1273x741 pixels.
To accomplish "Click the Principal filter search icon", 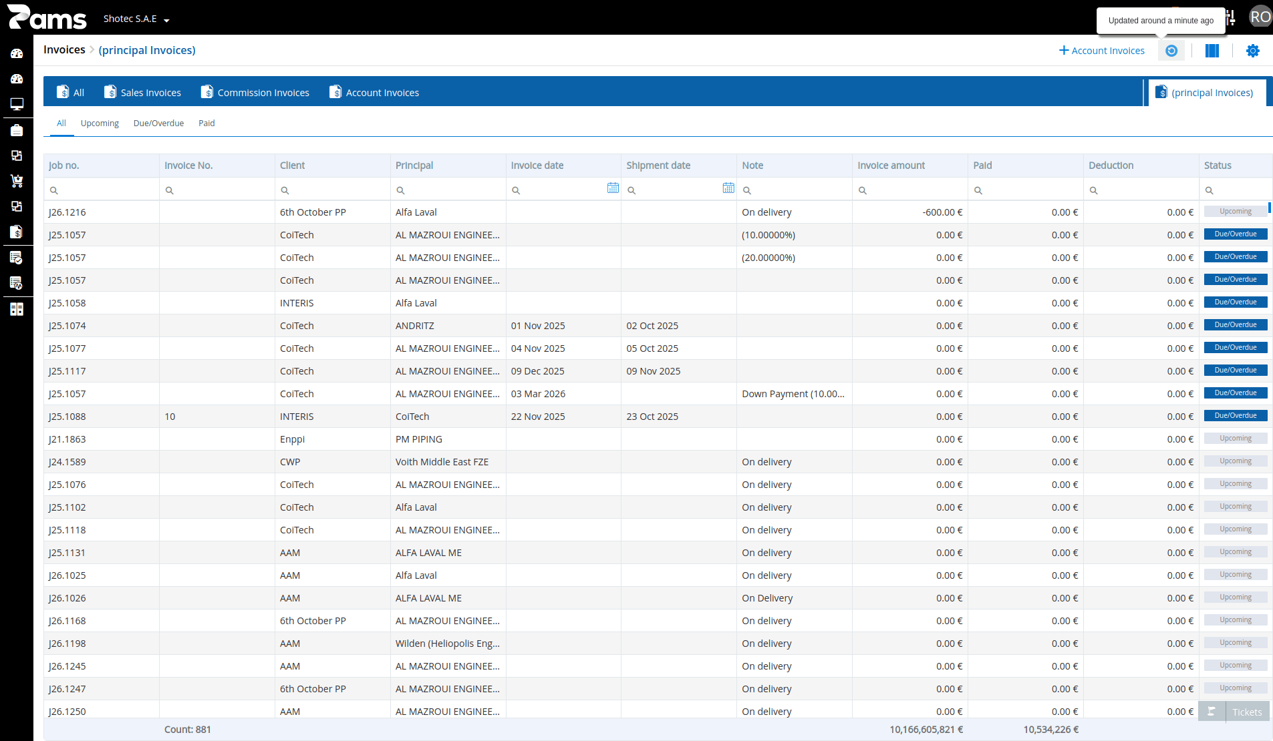I will click(x=400, y=191).
